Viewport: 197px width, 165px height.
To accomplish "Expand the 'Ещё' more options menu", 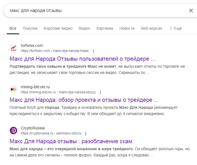I will coord(176,28).
